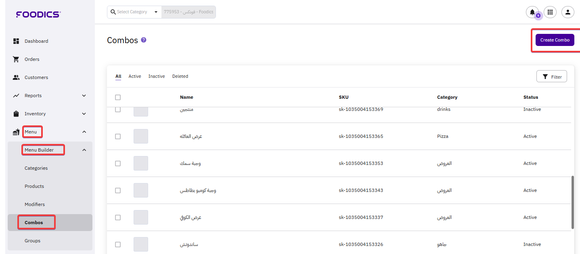Open the Select Category dropdown
The image size is (580, 254).
point(134,12)
